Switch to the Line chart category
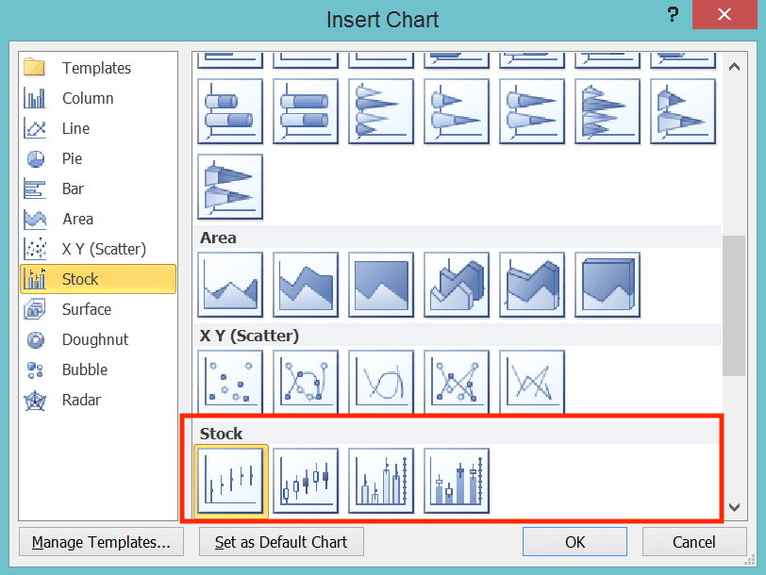This screenshot has width=766, height=575. [x=98, y=128]
